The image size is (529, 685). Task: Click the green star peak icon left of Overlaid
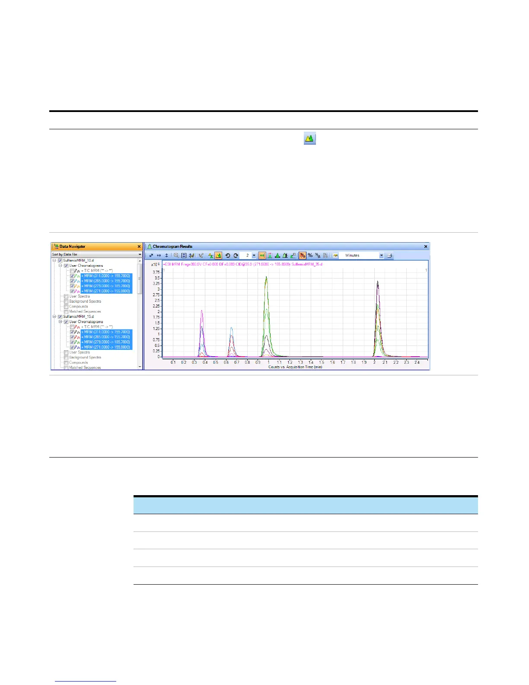pyautogui.click(x=210, y=256)
